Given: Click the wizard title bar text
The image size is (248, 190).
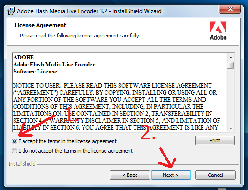Looking at the screenshot, I should tap(89, 11).
